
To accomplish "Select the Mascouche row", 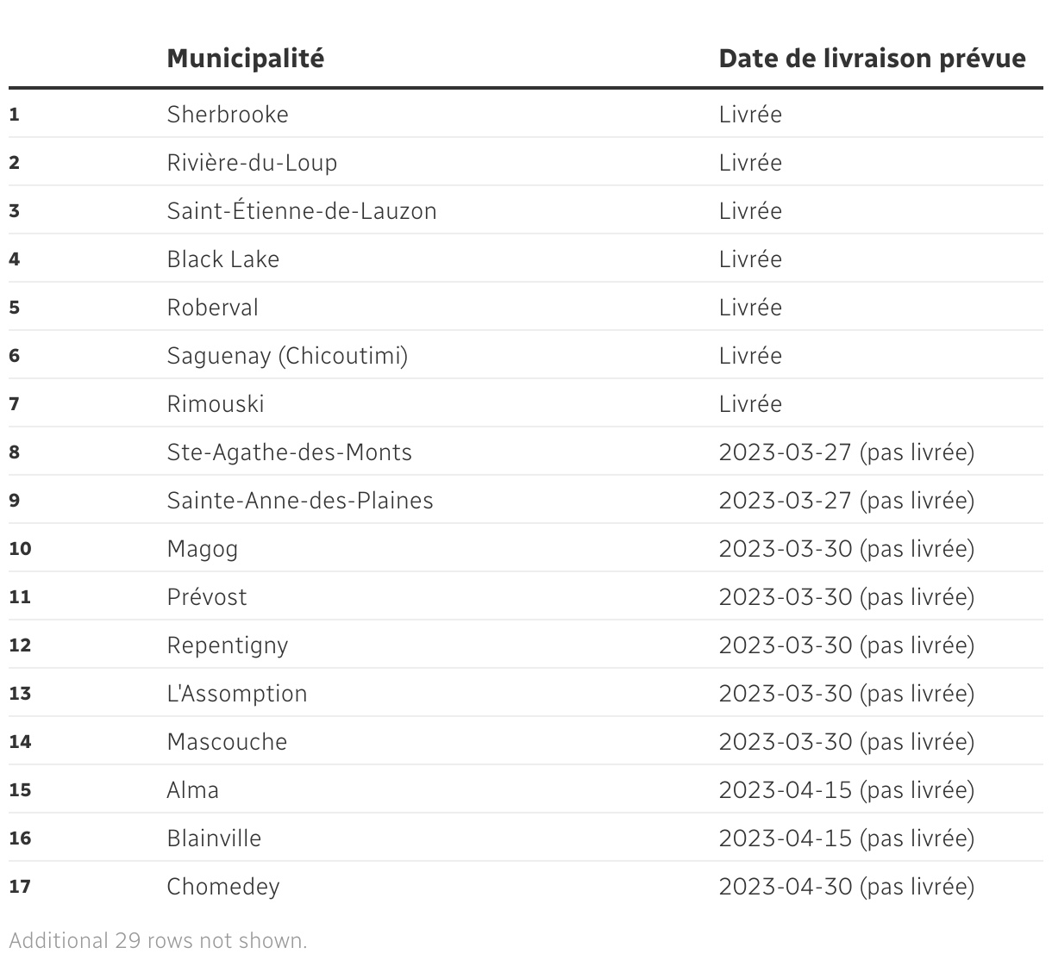I will pos(227,742).
